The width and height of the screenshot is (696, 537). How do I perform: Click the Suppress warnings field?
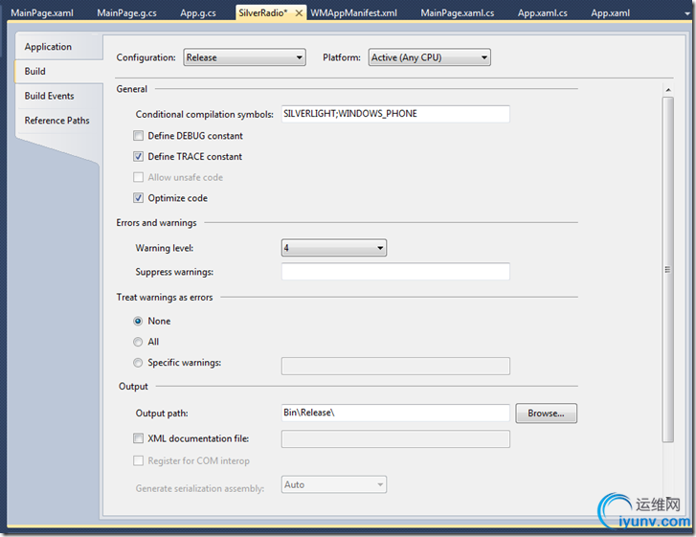tap(395, 272)
